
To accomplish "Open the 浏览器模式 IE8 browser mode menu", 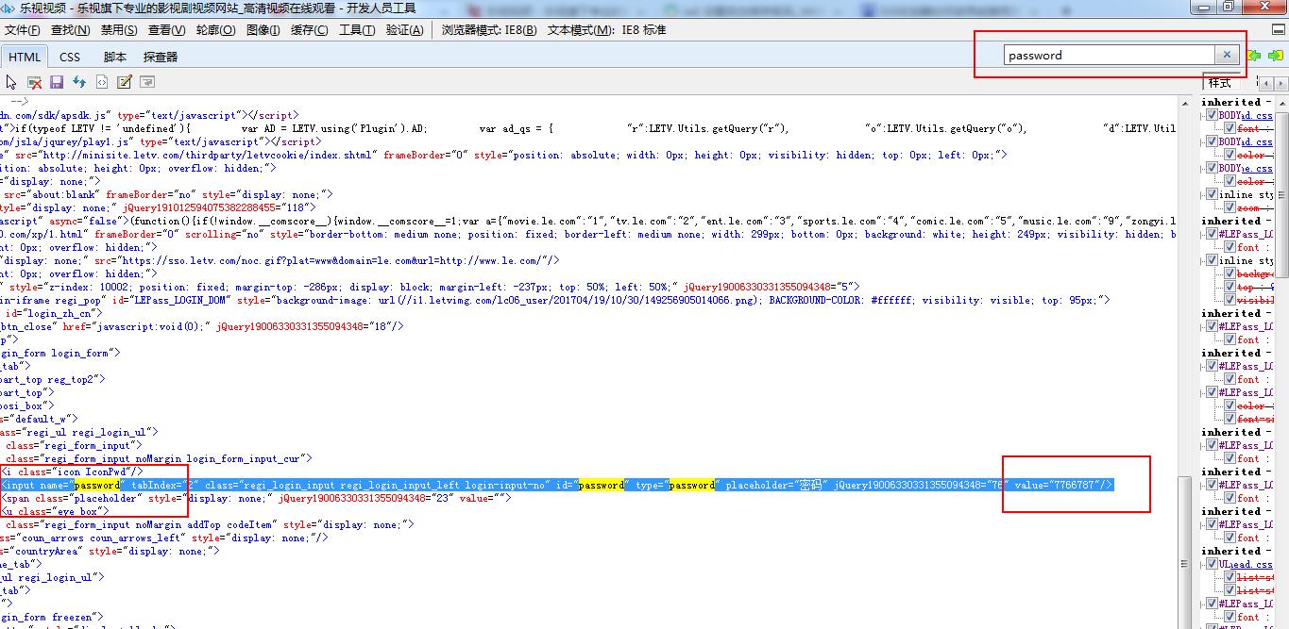I will coord(488,30).
